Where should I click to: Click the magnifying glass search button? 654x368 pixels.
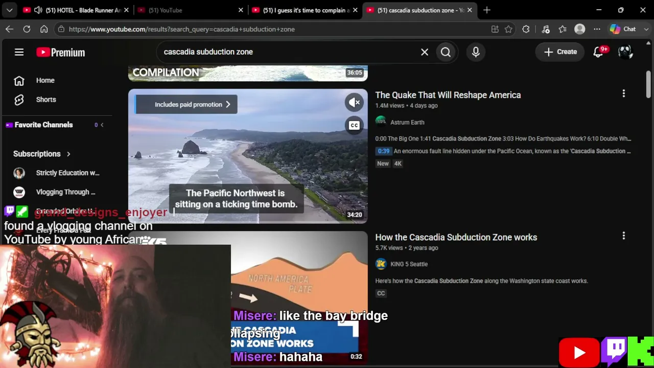coord(446,52)
